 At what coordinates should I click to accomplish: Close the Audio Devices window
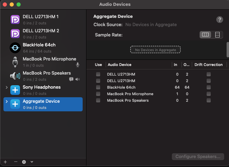5,4
